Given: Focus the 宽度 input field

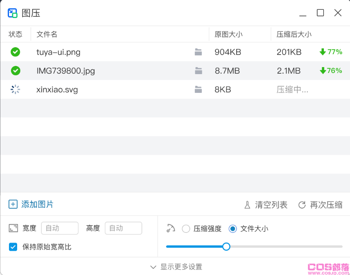Looking at the screenshot, I should pyautogui.click(x=60, y=228).
